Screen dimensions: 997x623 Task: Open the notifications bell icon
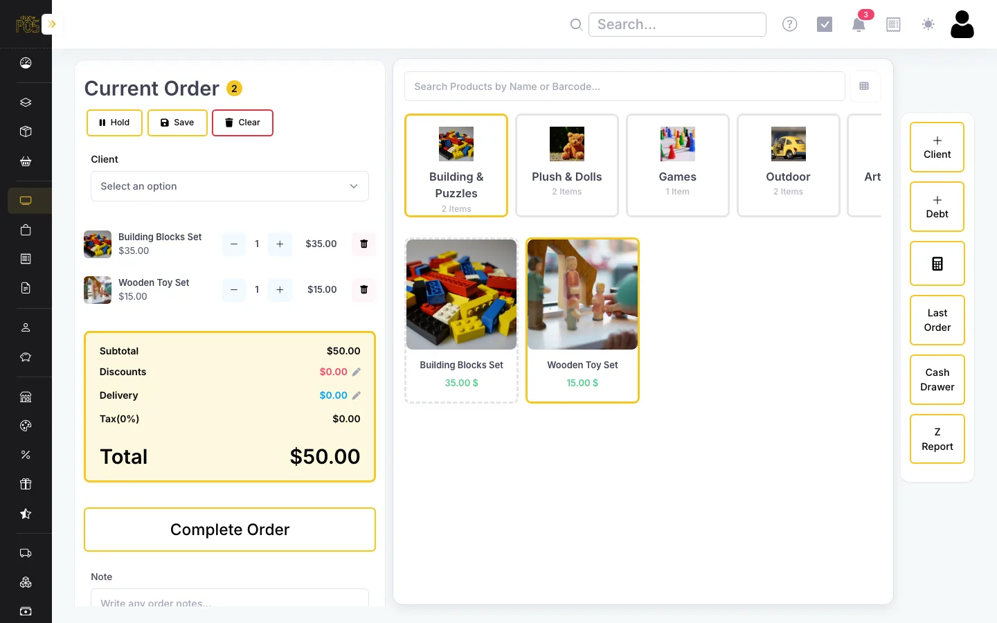click(859, 25)
